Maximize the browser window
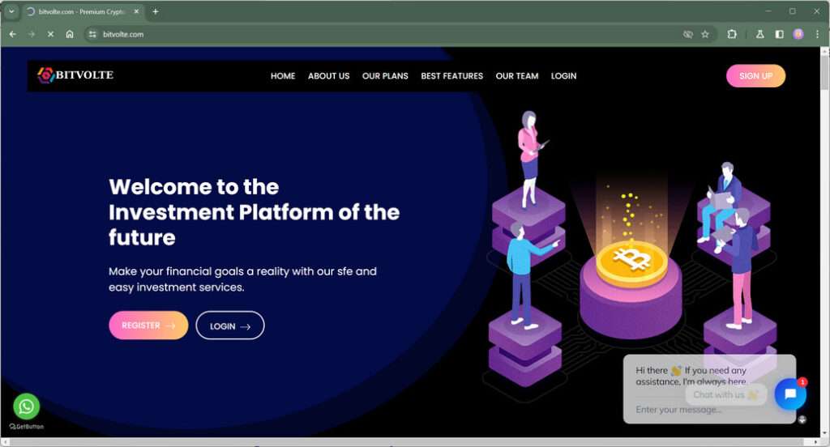 (x=793, y=11)
